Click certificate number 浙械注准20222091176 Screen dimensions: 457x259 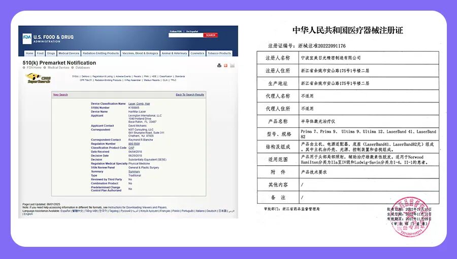(322, 46)
